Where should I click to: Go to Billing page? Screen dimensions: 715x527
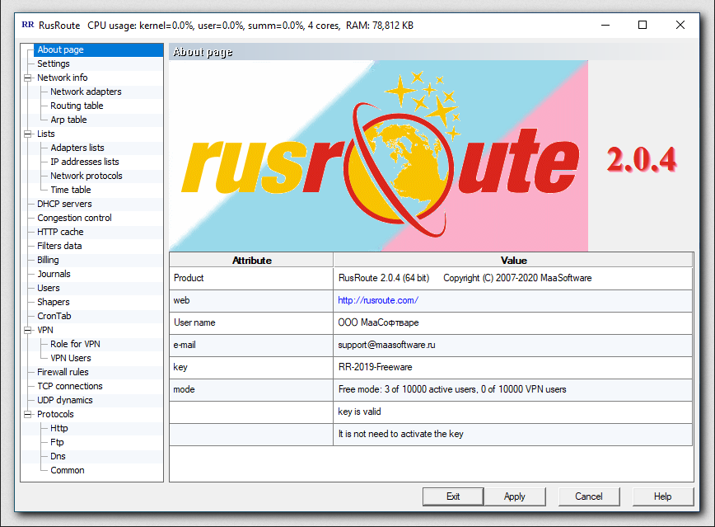(48, 261)
